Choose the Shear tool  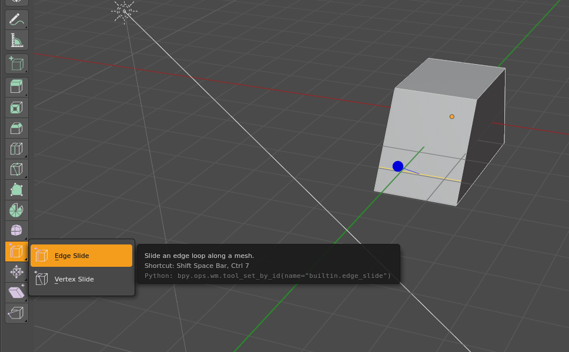(x=16, y=292)
